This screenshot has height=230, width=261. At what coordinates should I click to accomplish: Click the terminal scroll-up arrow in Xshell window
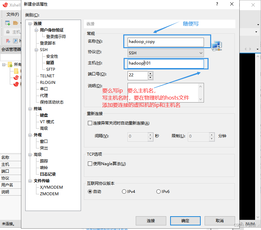coord(258,57)
